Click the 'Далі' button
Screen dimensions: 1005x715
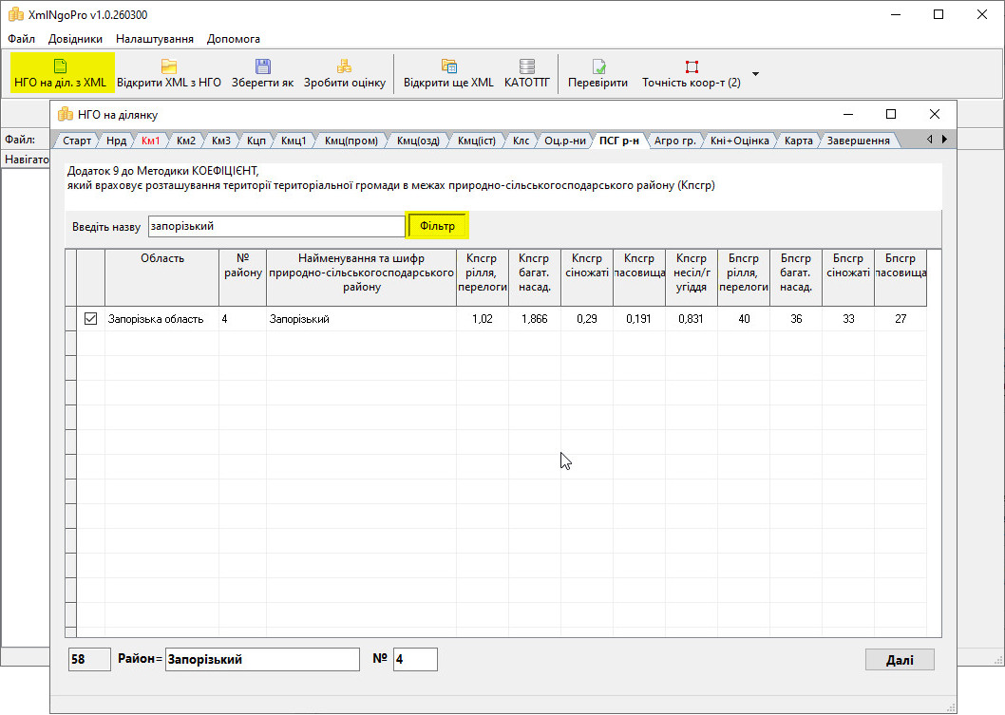900,660
